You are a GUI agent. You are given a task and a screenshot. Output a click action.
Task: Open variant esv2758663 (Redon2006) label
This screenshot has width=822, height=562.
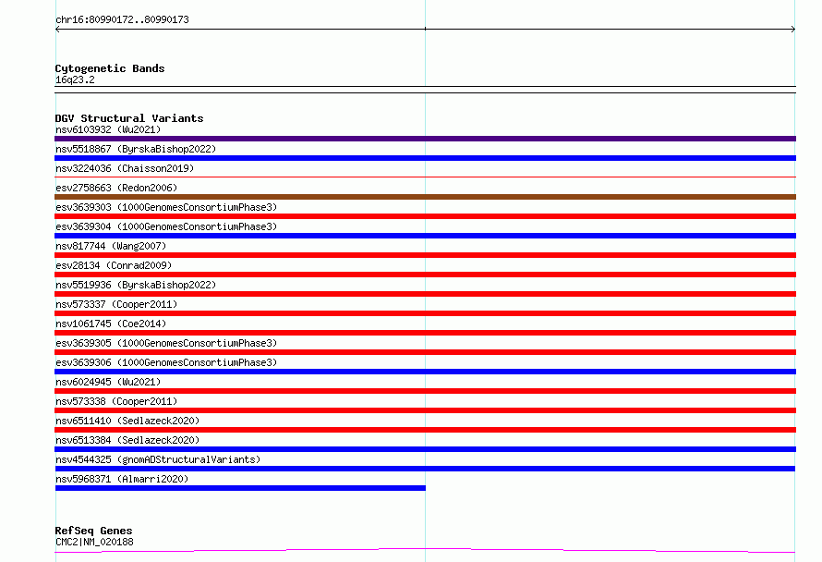coord(116,188)
